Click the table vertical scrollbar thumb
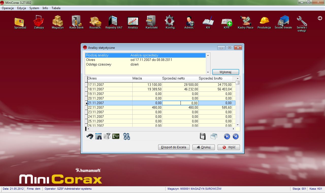The image size is (325, 193). click(237, 83)
